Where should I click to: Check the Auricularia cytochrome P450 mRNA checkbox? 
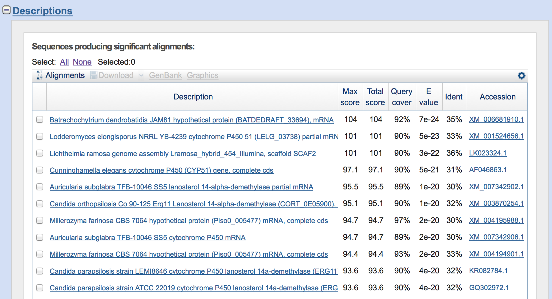coord(40,237)
